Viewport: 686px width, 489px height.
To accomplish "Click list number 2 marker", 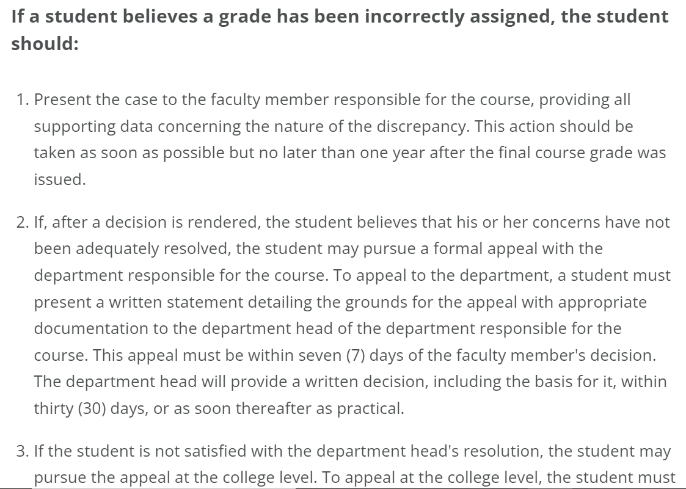I will [x=22, y=223].
